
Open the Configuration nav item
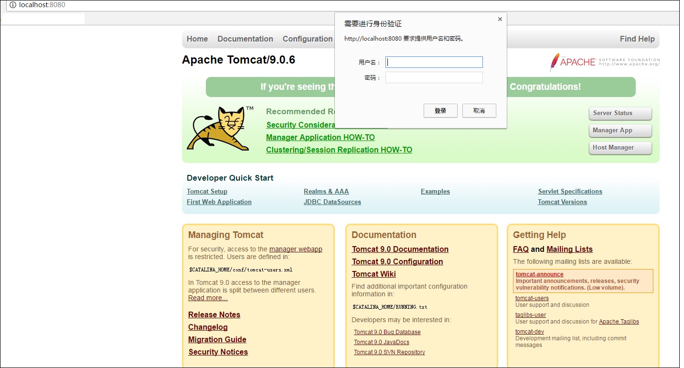point(308,39)
